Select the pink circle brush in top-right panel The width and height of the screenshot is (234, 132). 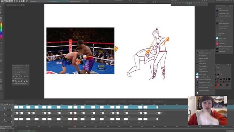tap(217, 44)
